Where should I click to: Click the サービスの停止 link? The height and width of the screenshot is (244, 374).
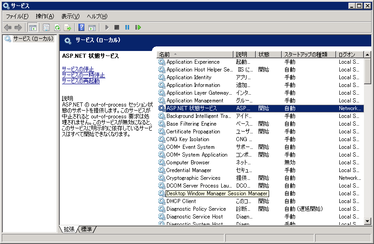tap(78, 69)
